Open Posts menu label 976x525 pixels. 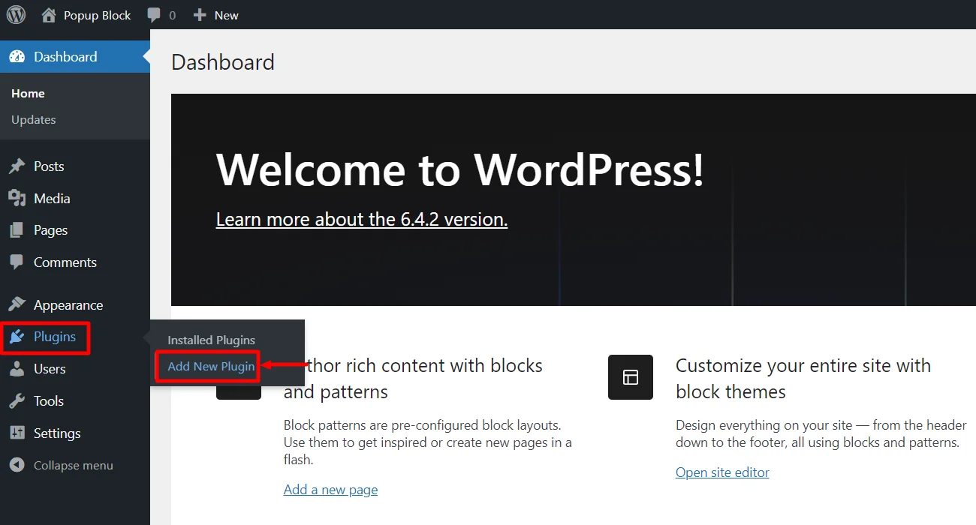[x=49, y=166]
